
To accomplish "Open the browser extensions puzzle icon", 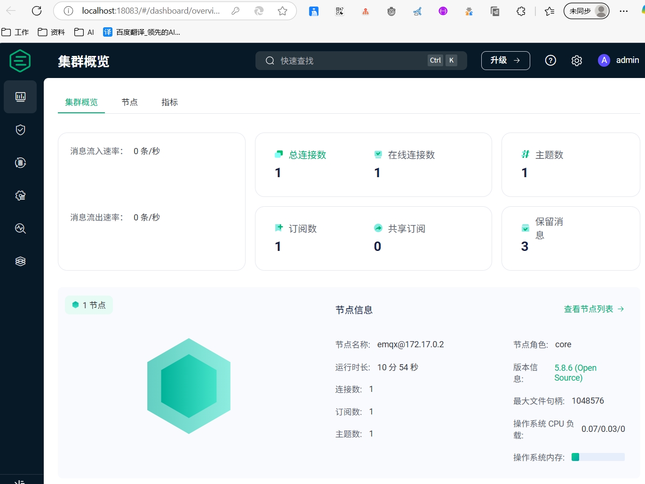I will coord(521,11).
